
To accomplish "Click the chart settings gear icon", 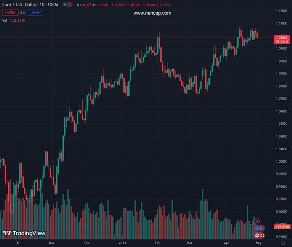I will [283, 243].
